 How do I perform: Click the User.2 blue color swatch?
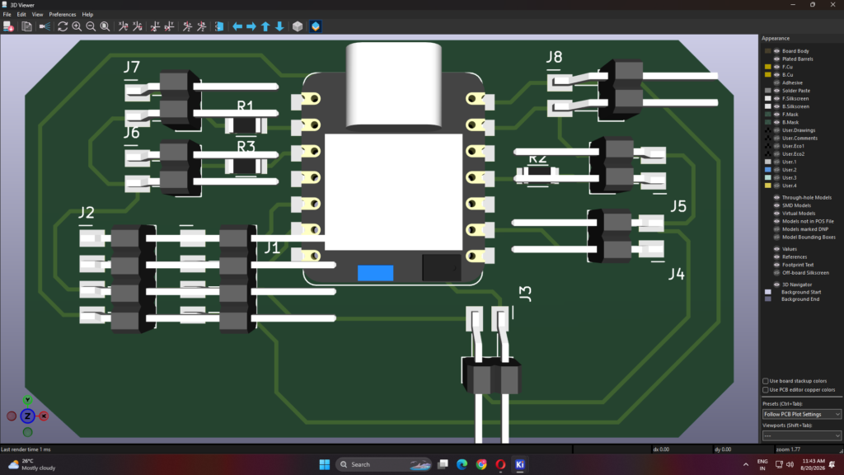768,170
